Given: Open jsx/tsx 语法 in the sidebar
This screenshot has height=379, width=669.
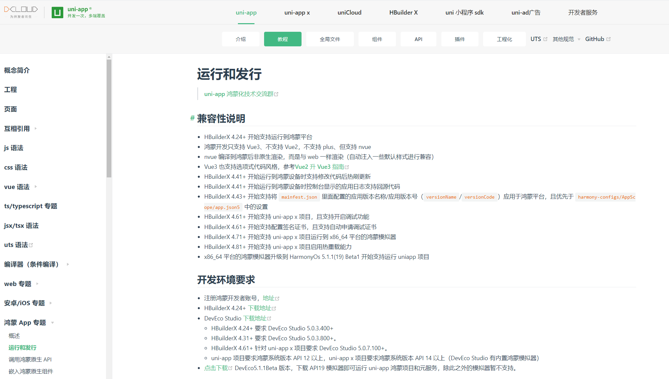Looking at the screenshot, I should click(x=21, y=226).
